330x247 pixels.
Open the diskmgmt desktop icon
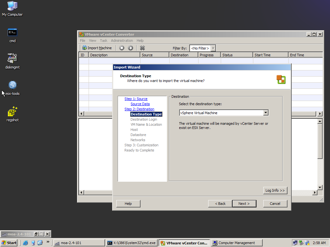[x=13, y=61]
